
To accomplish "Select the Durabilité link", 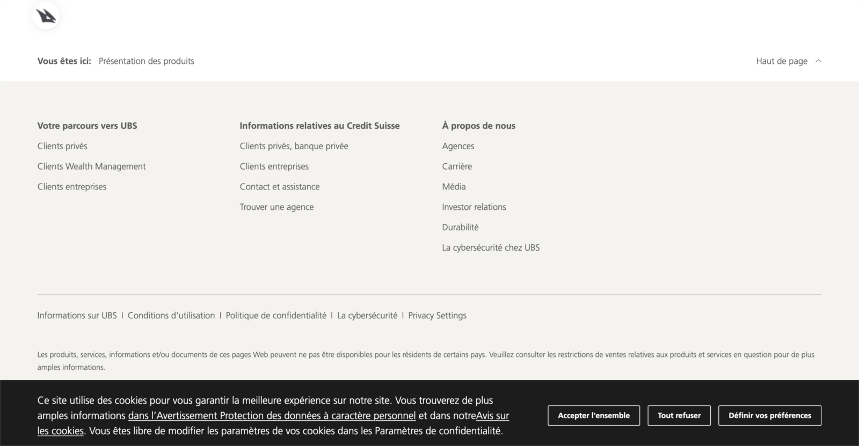I will coord(460,228).
